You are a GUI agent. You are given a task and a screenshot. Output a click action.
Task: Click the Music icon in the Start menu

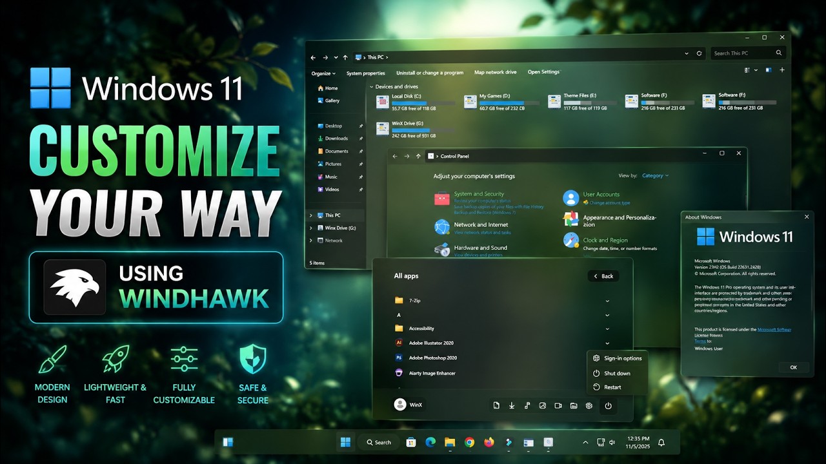point(527,405)
